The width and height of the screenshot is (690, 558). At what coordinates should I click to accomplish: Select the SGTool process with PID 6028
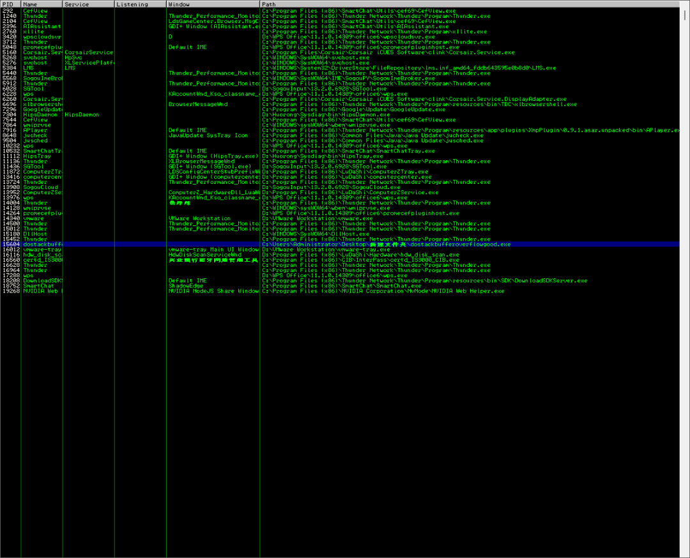pos(340,89)
